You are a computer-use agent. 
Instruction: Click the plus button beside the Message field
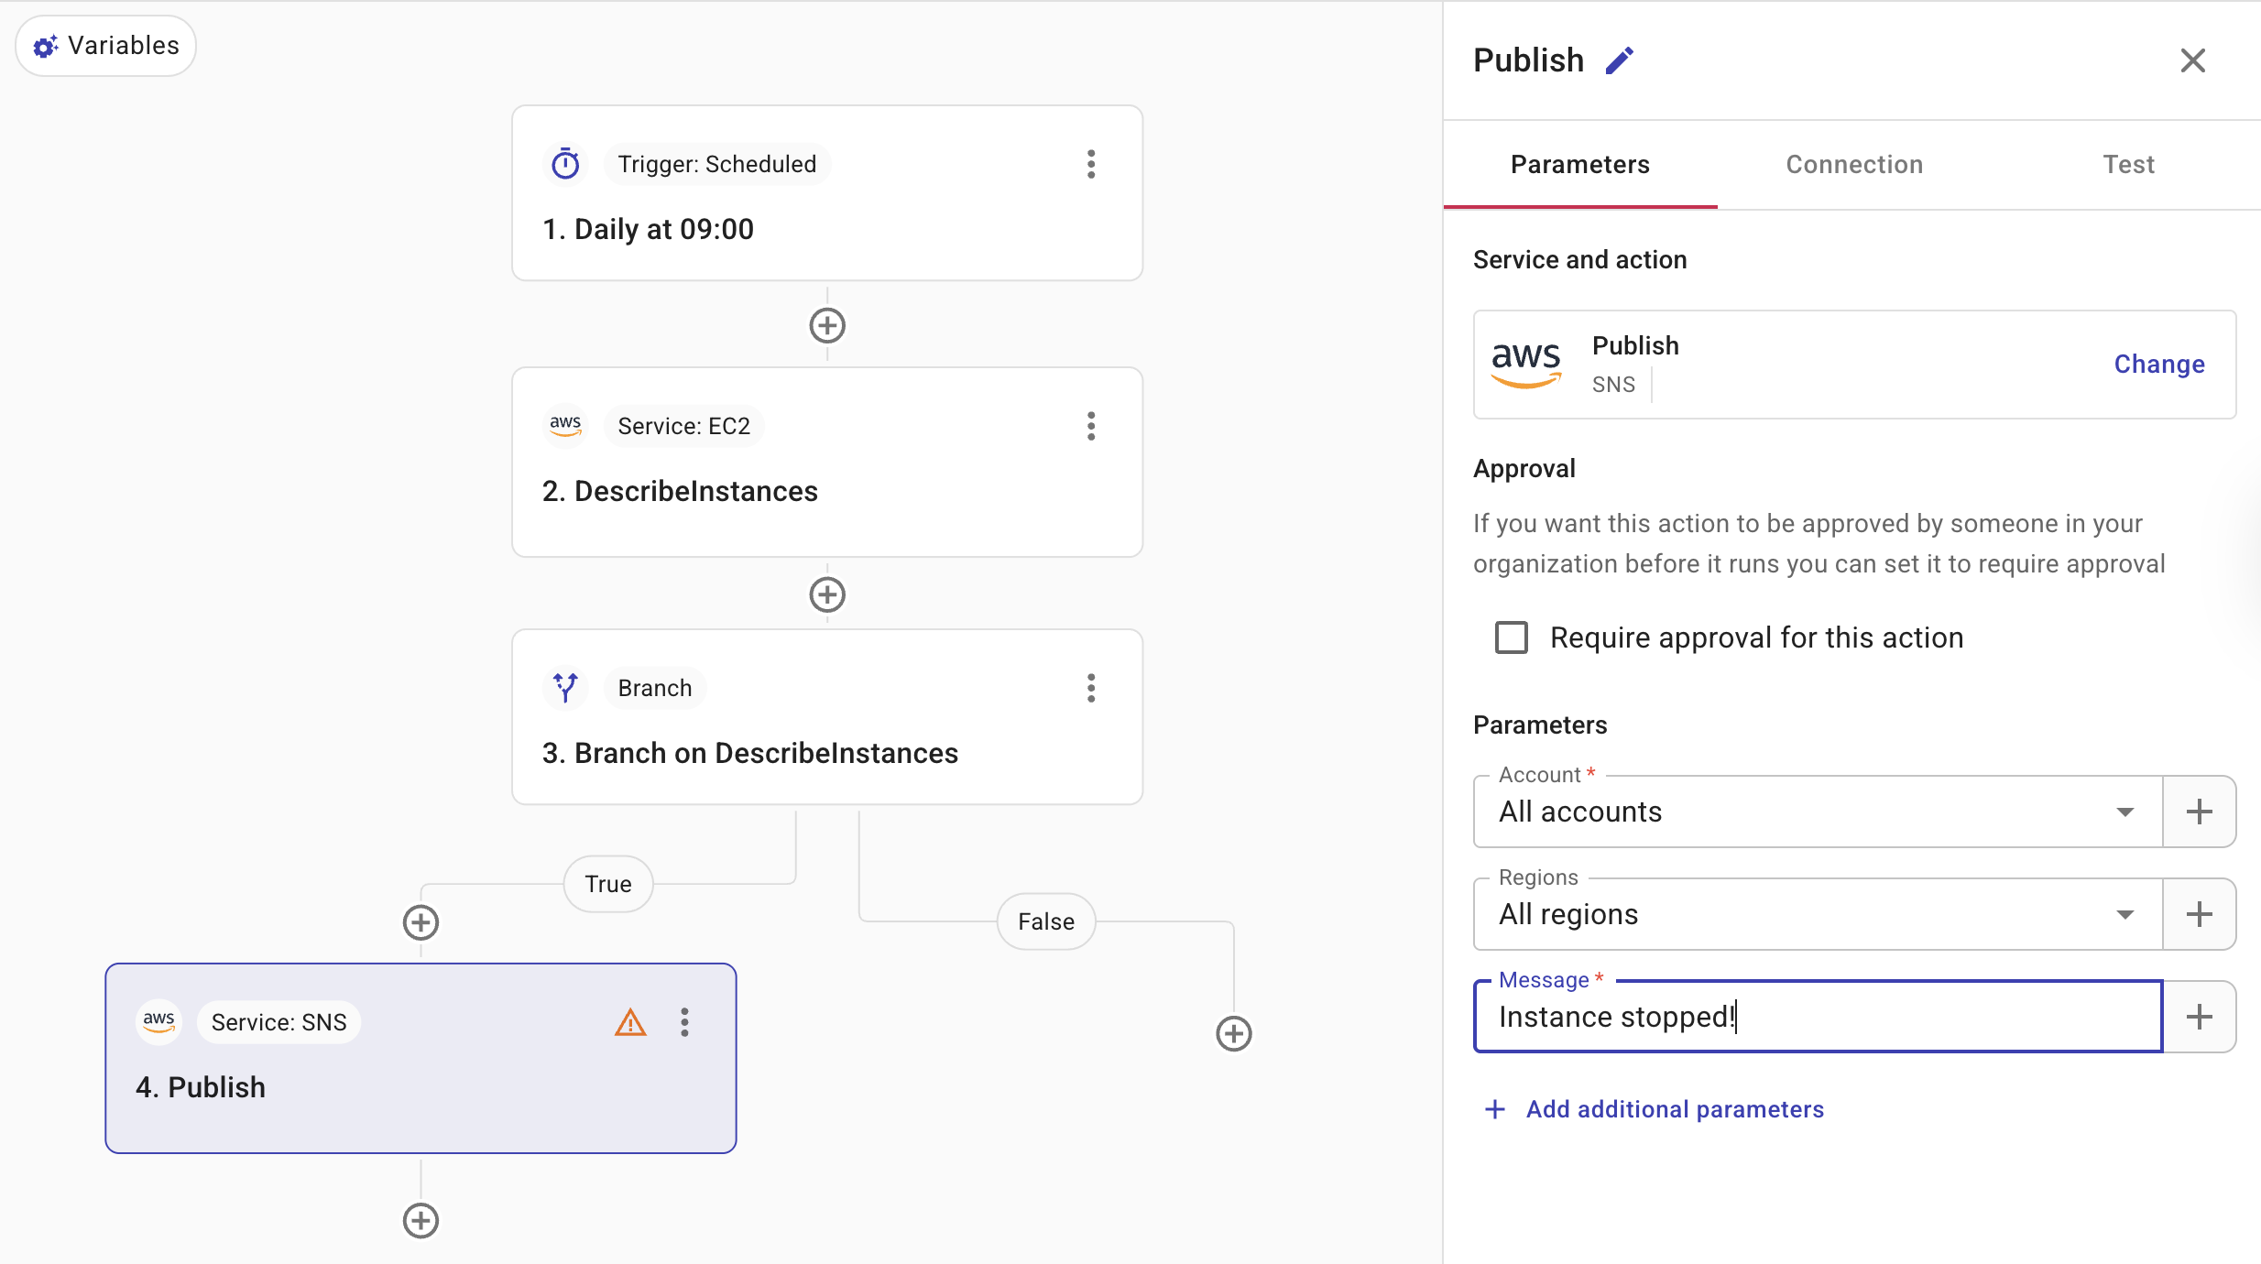(2199, 1017)
